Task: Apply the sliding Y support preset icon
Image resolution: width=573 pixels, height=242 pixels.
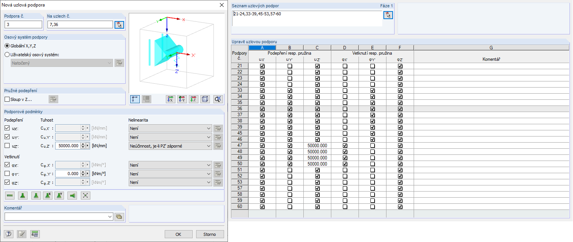Action: tap(59, 195)
